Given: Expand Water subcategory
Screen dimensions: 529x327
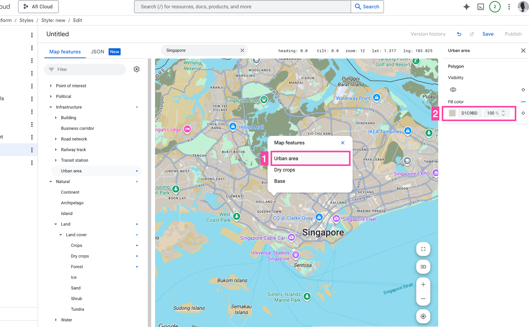Looking at the screenshot, I should pos(56,320).
